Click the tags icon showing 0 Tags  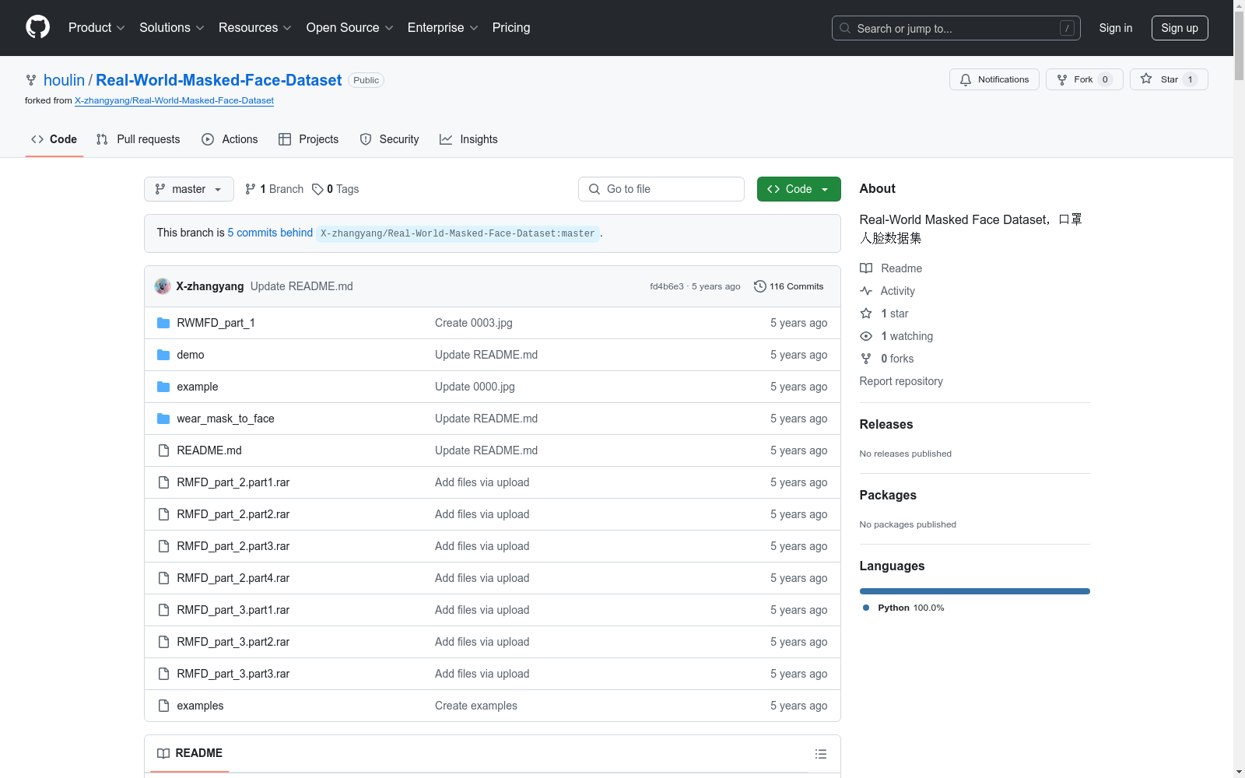coord(317,189)
